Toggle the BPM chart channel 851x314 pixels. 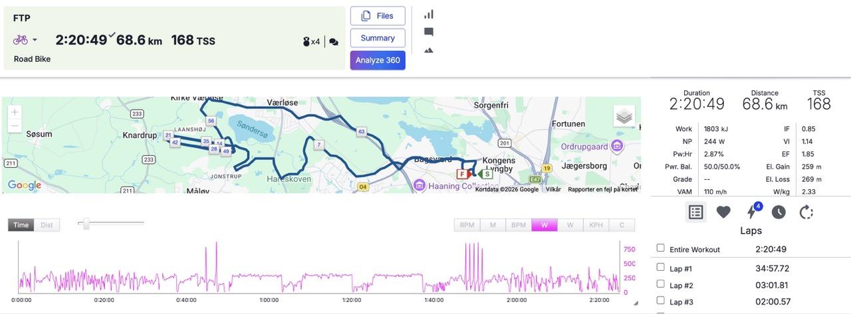coord(519,225)
